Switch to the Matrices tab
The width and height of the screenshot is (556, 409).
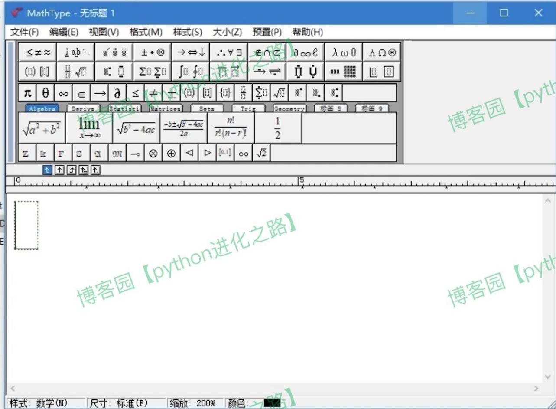[166, 108]
